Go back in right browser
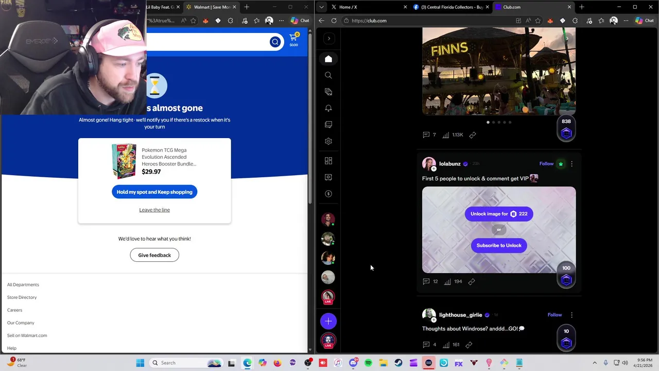The height and width of the screenshot is (371, 659). tap(321, 21)
